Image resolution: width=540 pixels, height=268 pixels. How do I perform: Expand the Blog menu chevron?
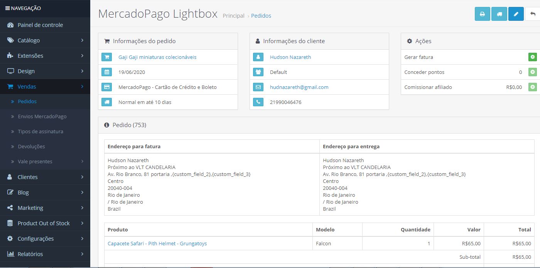pos(82,192)
